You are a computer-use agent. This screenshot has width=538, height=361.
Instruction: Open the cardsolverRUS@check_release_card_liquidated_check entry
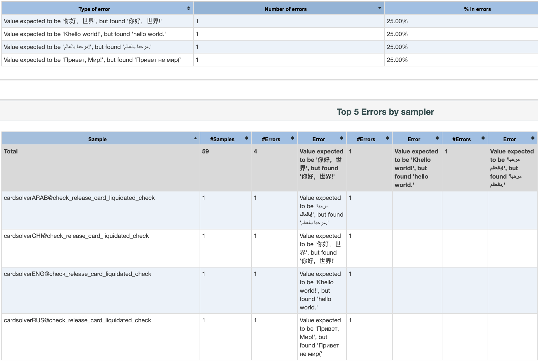point(78,320)
